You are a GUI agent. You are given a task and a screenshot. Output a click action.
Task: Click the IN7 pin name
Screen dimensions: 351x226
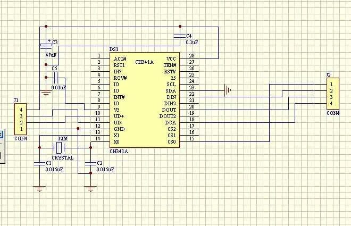tap(118, 72)
